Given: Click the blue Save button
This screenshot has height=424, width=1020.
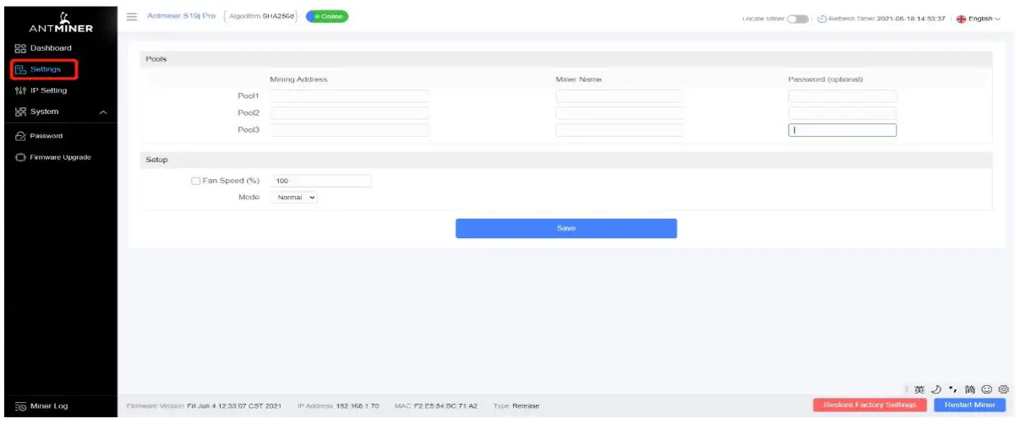Looking at the screenshot, I should [566, 228].
